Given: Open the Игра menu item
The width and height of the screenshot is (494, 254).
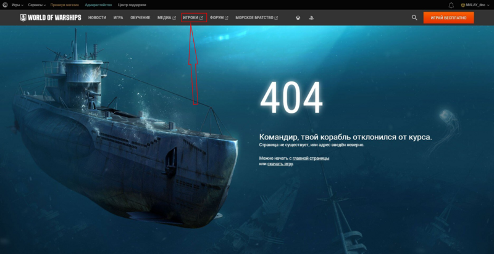Looking at the screenshot, I should (x=118, y=18).
